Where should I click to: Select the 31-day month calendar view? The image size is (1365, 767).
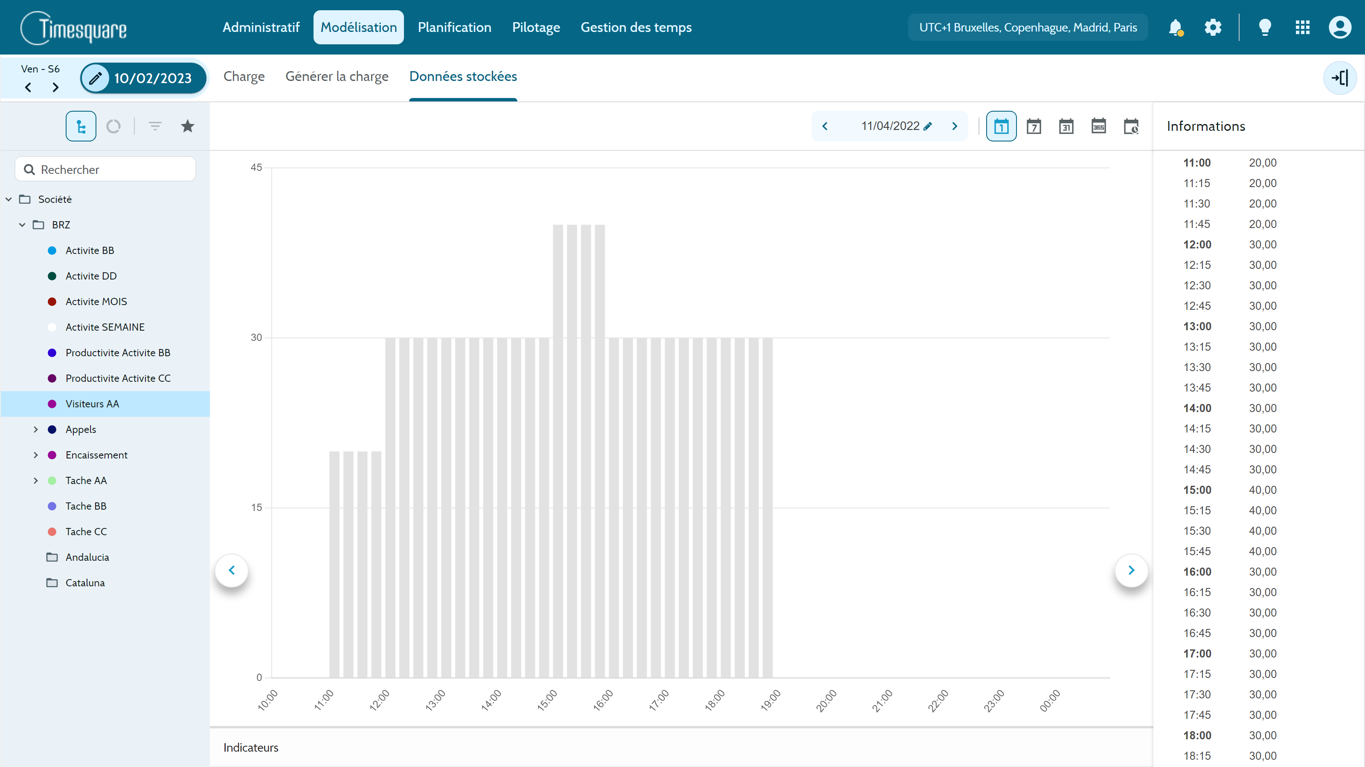point(1066,126)
